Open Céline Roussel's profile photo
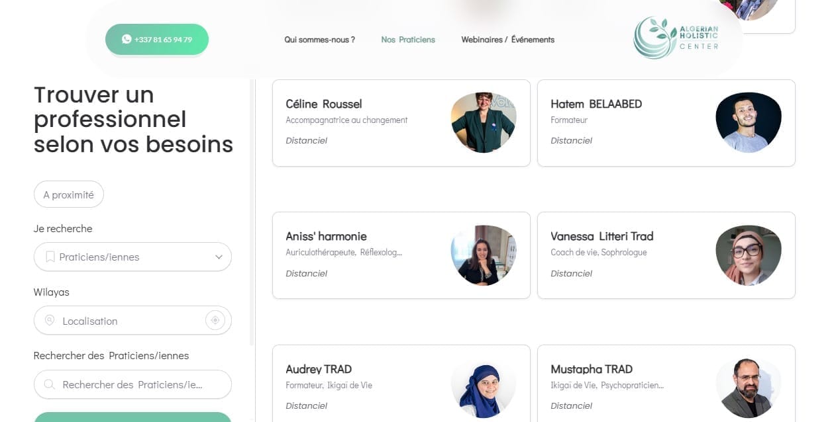The height and width of the screenshot is (422, 836). tap(484, 122)
